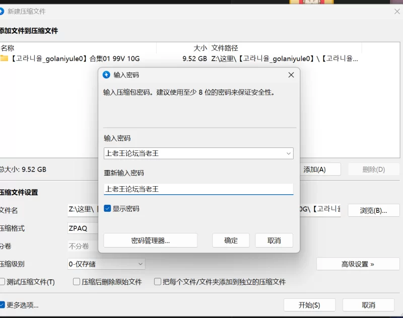Sort by the 名称 column header
Screen dimensions: 403x318
click(78, 48)
